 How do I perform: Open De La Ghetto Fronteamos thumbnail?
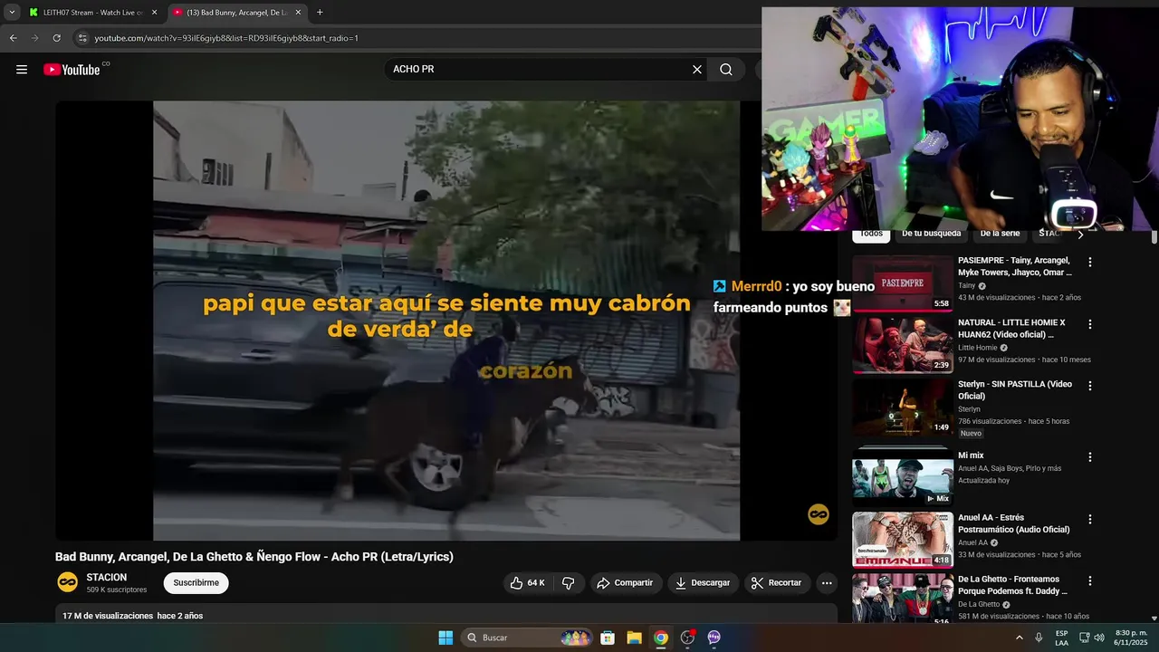(x=903, y=599)
